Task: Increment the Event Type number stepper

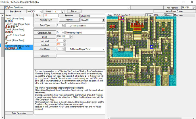Action: [63, 24]
